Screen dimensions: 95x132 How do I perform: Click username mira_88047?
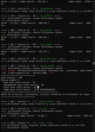(x=46, y=30)
